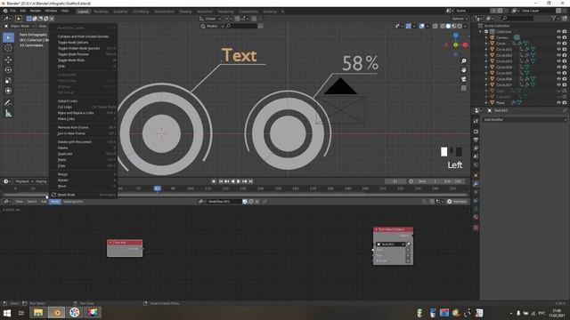
Task: Click the outliner filter funnel icon
Action: 554,18
